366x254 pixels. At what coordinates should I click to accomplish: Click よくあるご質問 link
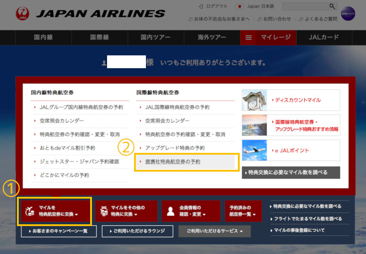pos(321,19)
